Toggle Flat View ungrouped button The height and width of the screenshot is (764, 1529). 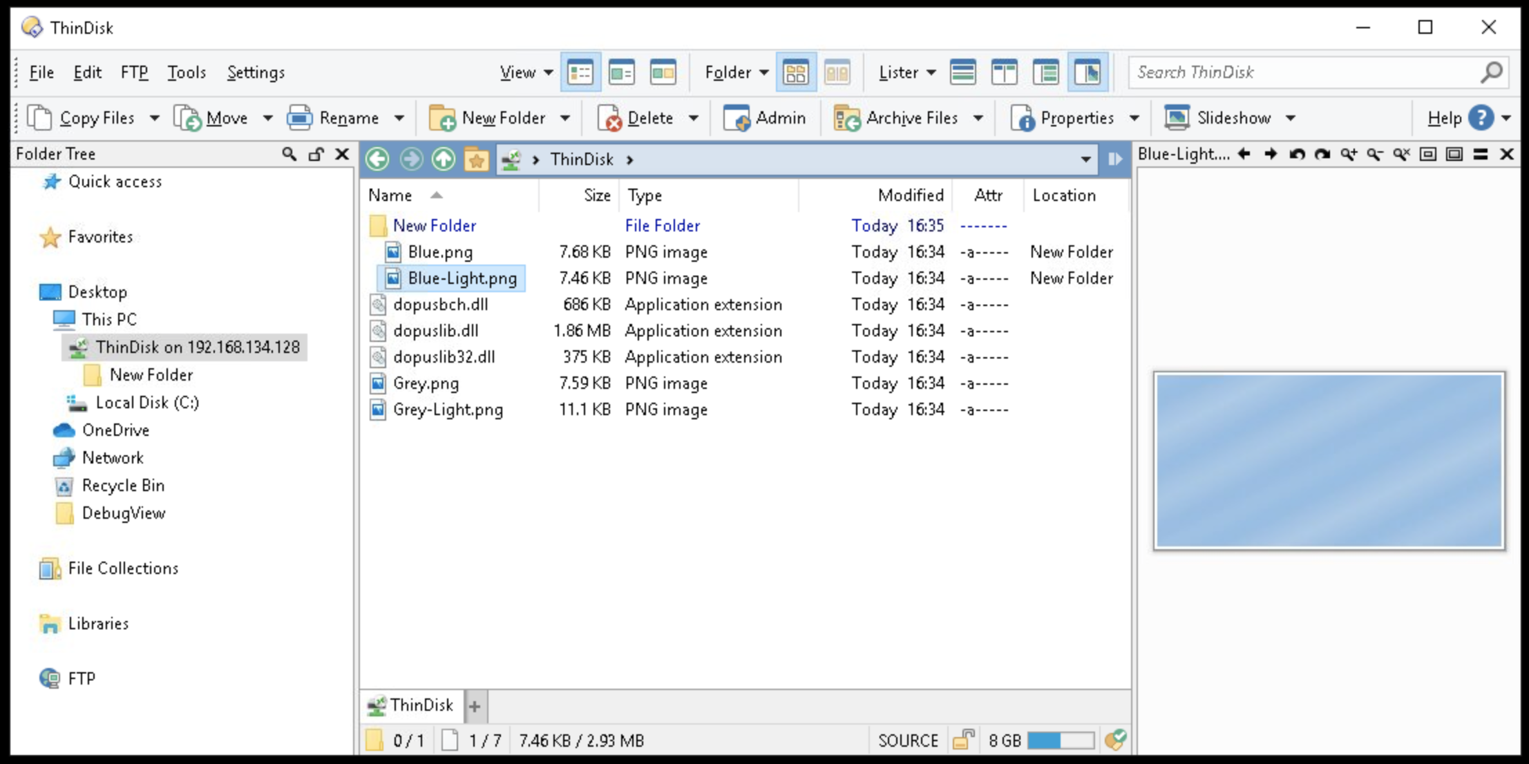[837, 73]
